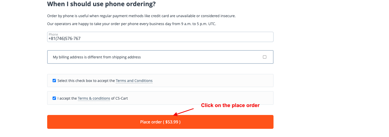This screenshot has height=137, width=389.
Task: Click the 'My billing address is different' label
Action: pos(97,57)
